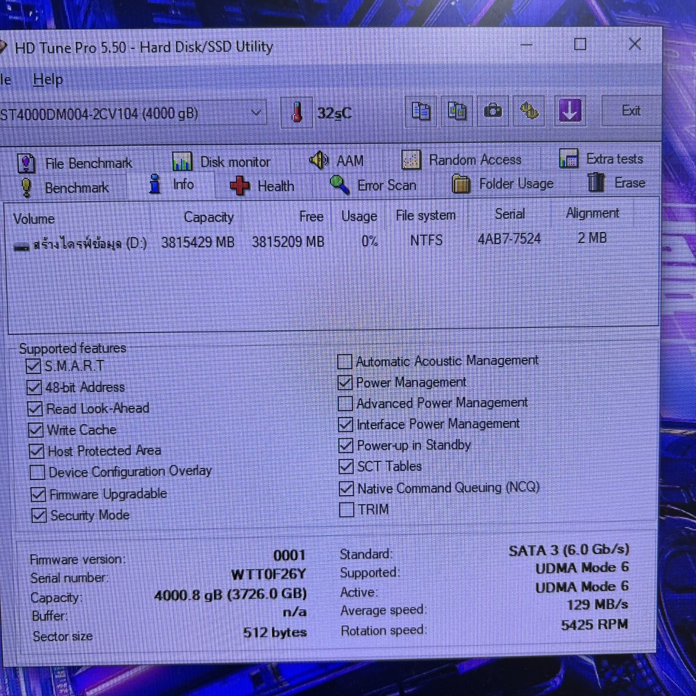The image size is (696, 696).
Task: Toggle the S.M.A.R.T checkbox
Action: pos(34,367)
